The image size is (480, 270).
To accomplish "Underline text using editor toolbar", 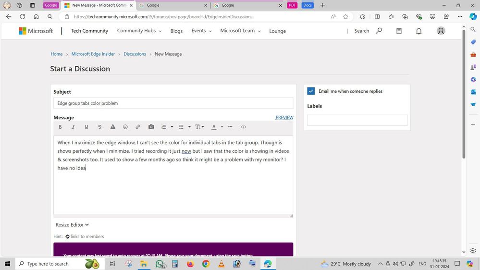I will pos(86,127).
